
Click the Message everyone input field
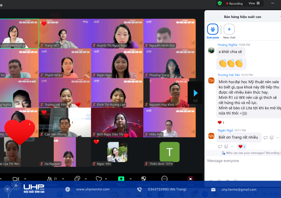point(241,161)
